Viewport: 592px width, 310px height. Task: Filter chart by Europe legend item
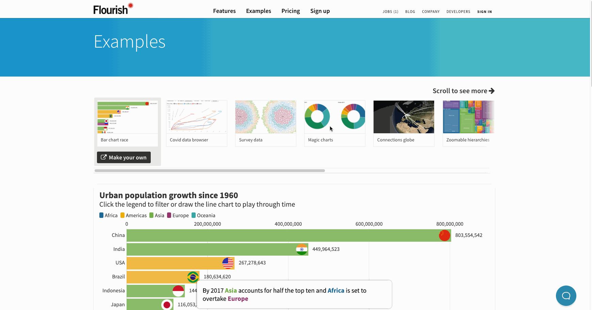178,216
